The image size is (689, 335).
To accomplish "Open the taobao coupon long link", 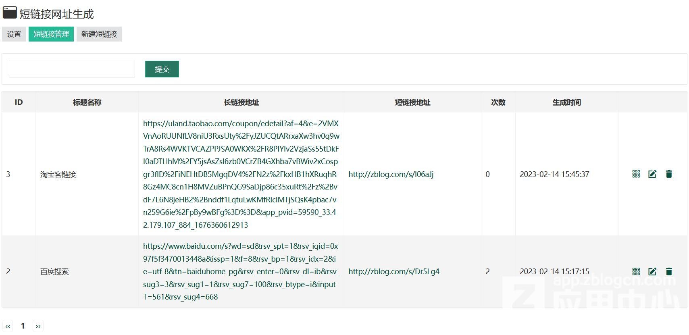I will (x=241, y=174).
